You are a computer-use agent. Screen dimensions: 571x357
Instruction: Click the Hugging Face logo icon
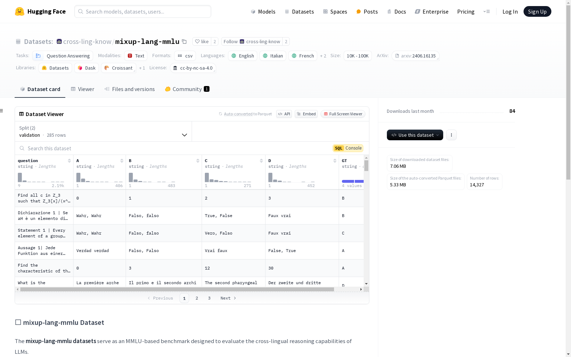click(20, 11)
